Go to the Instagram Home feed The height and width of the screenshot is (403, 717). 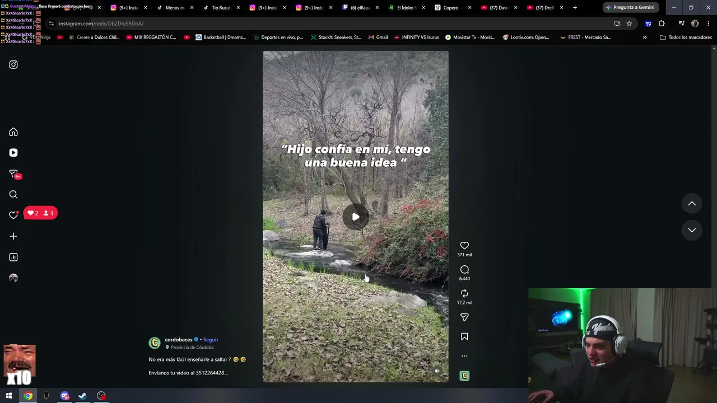pyautogui.click(x=13, y=132)
